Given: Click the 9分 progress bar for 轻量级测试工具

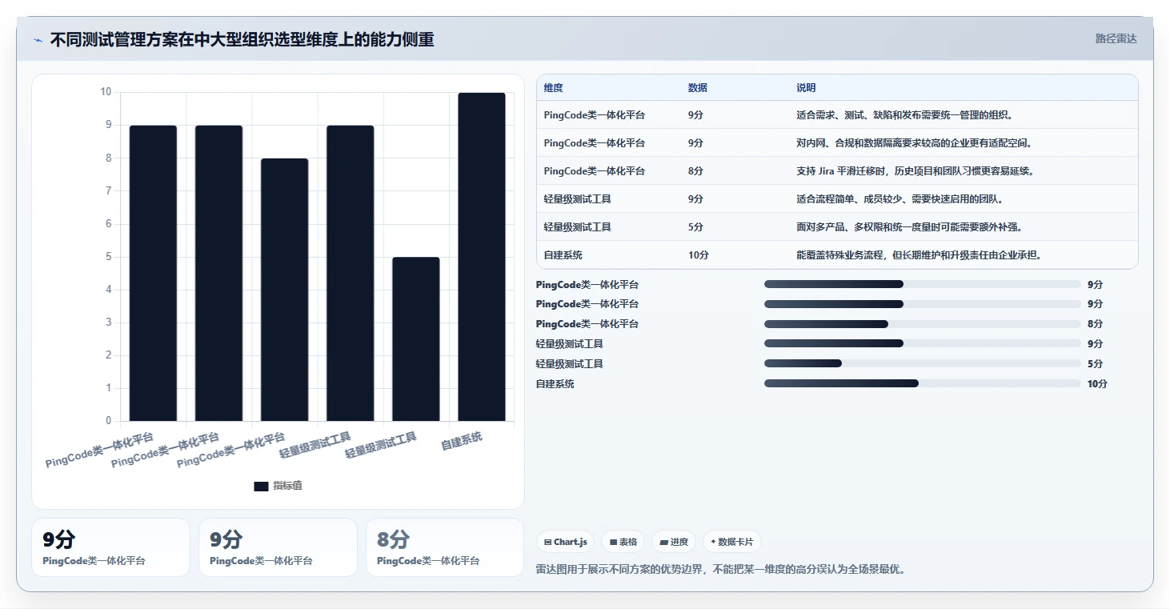Looking at the screenshot, I should point(922,344).
